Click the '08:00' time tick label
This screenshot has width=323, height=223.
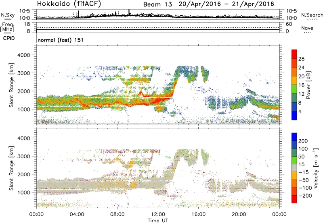point(117,215)
